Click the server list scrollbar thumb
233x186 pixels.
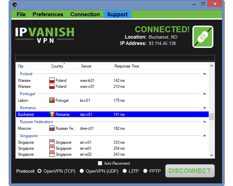click(212, 116)
